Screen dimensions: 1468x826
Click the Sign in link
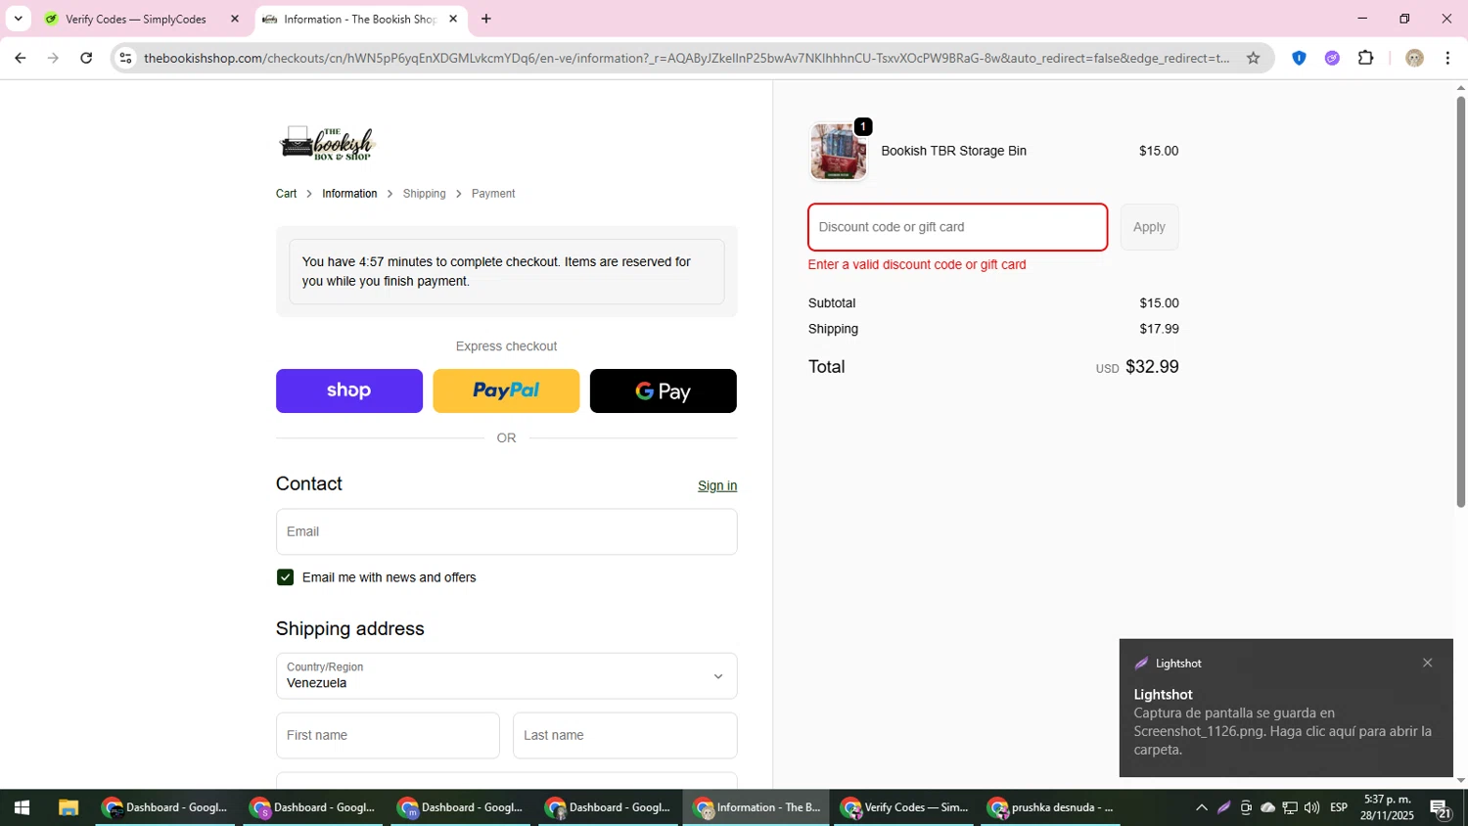click(717, 485)
